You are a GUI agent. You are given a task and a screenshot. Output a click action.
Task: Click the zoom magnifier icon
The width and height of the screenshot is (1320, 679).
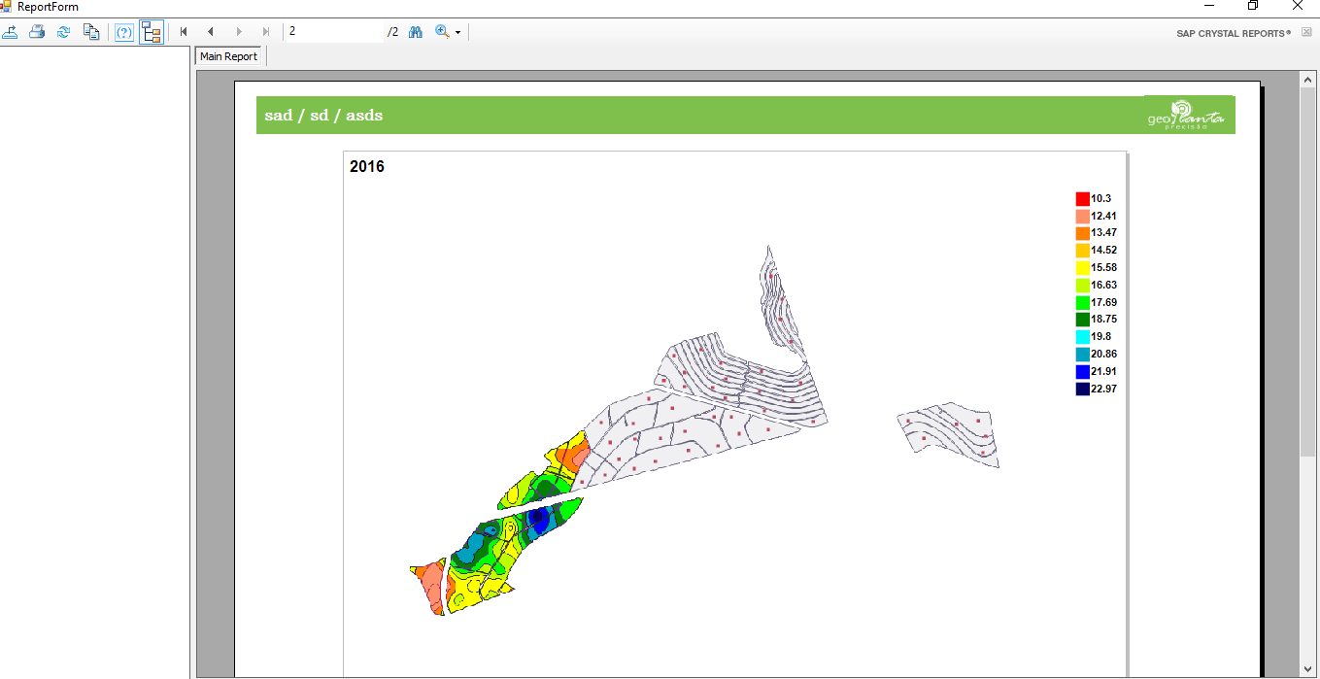tap(442, 32)
